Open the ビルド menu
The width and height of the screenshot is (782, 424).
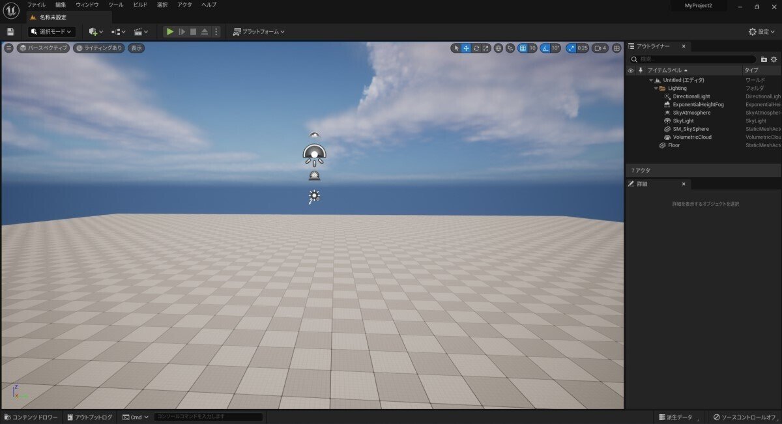click(140, 5)
